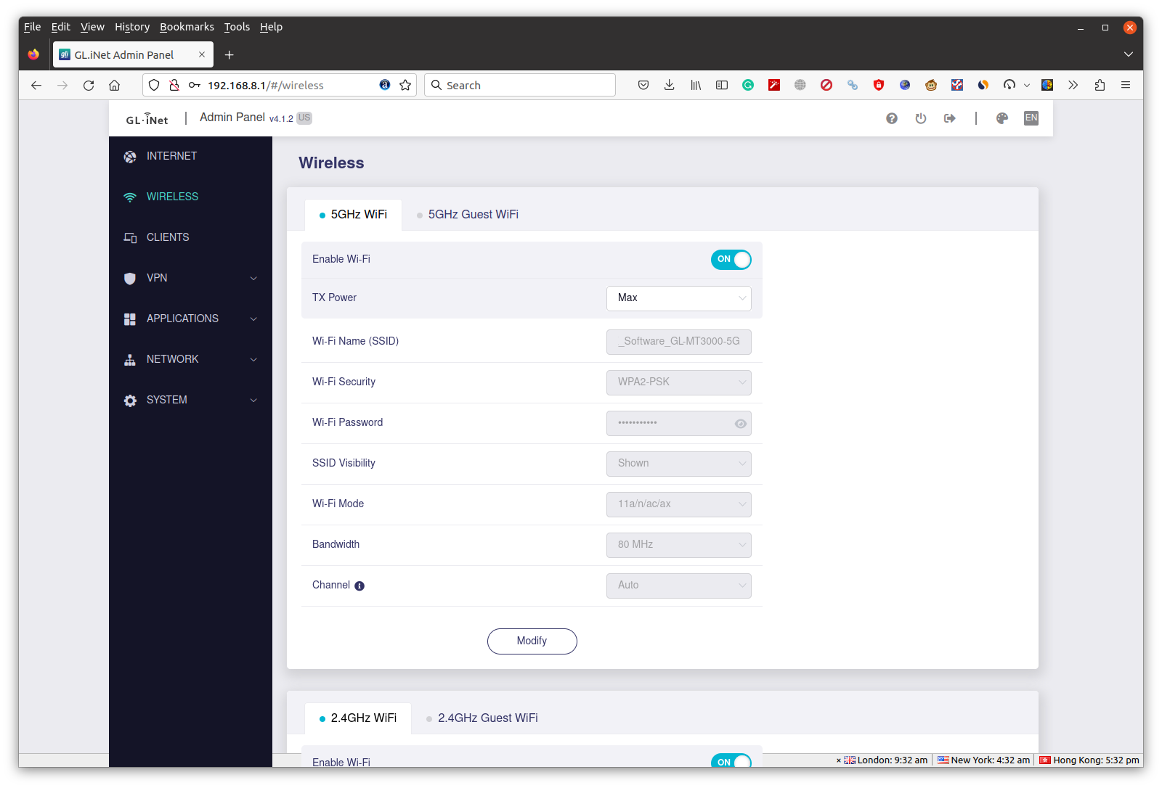The image size is (1162, 788).
Task: Go to WIRELESS sidebar link
Action: coord(172,197)
